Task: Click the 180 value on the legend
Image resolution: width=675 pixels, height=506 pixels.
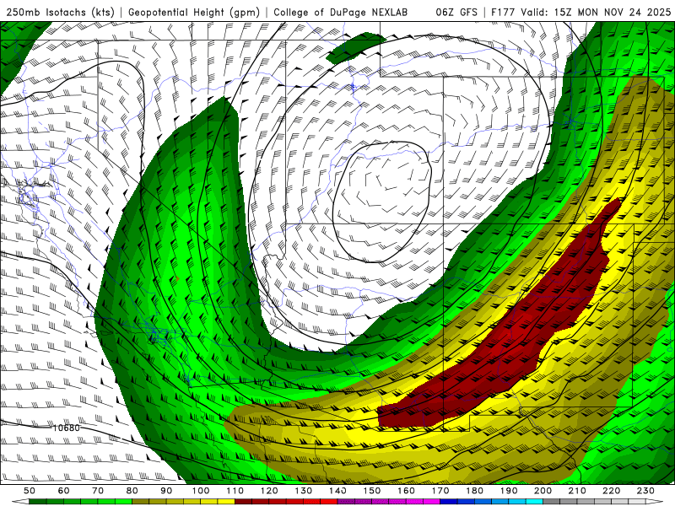Action: point(475,491)
